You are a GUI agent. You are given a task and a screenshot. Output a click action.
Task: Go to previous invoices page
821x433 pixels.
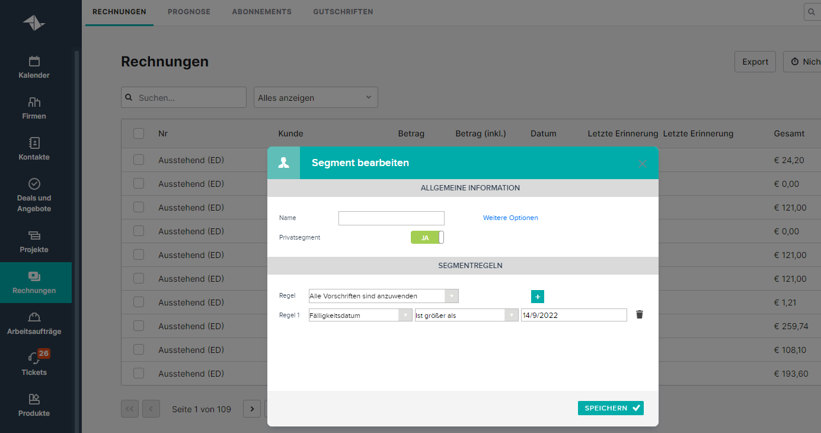tap(151, 409)
